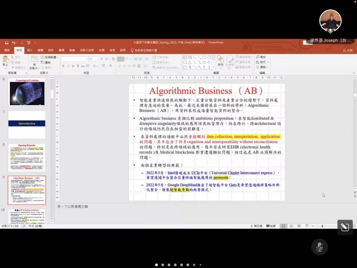
Task: Click the Find (尋找) magnifier icon
Action: click(258, 57)
